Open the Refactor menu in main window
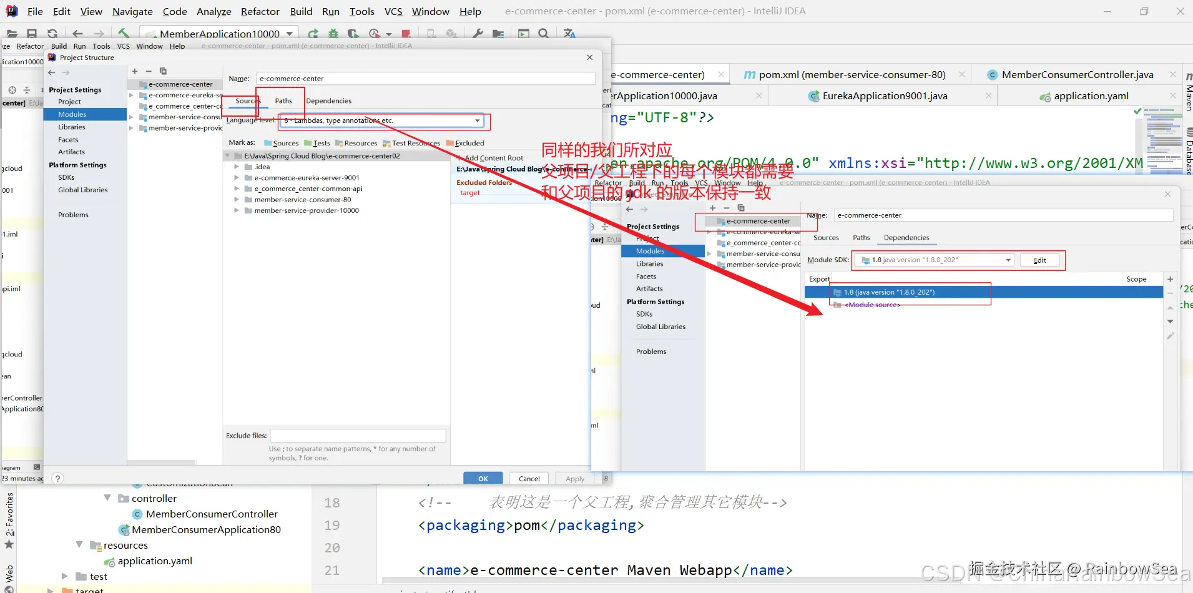 click(260, 11)
